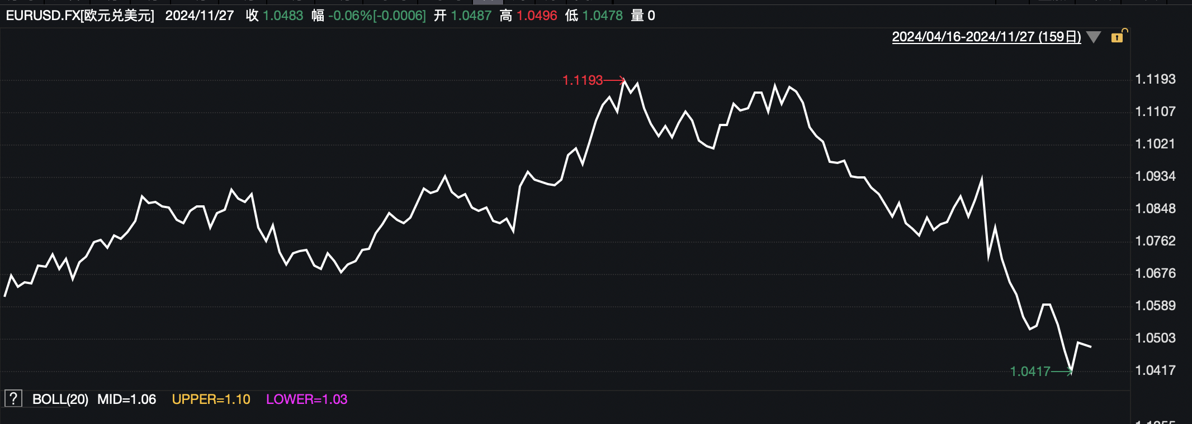Click the 1.0934 price axis label
This screenshot has height=424, width=1192.
point(1155,176)
